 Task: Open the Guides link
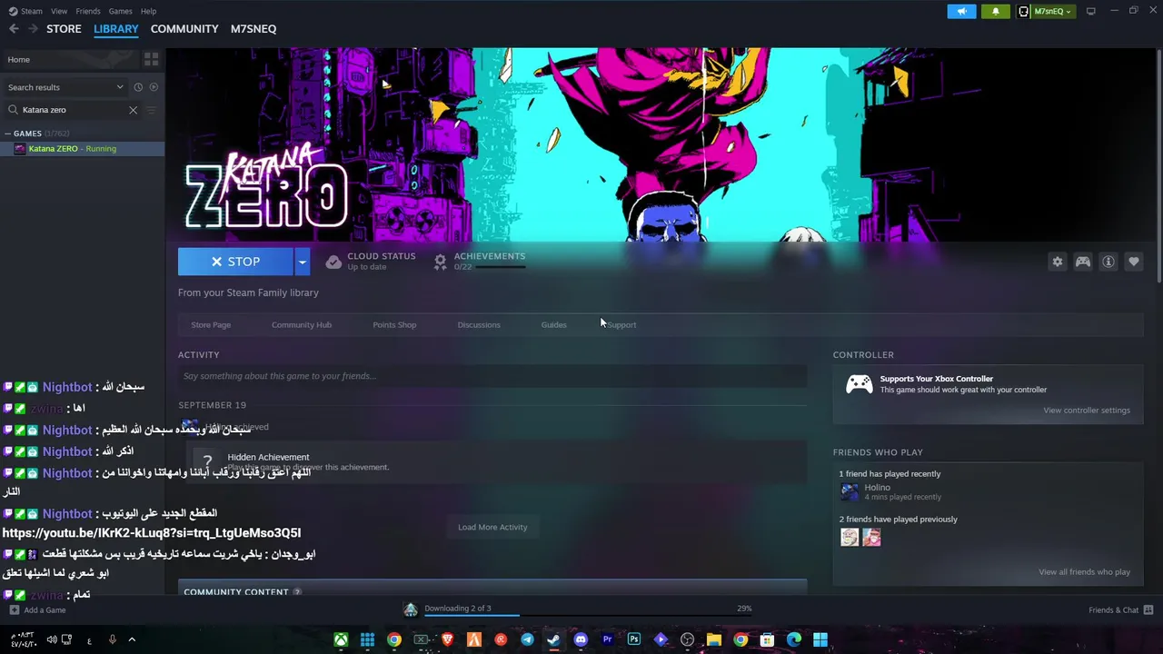[553, 325]
